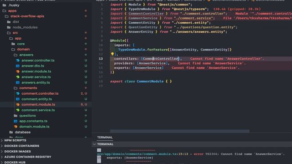Open answers.entity.ts file
Screen dimensions: 292x164
tap(36, 82)
